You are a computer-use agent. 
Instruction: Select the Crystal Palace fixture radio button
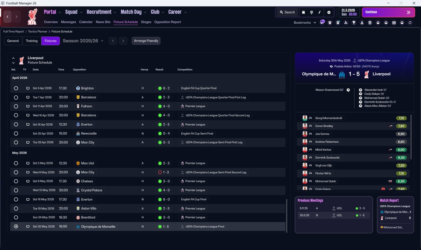[16, 190]
